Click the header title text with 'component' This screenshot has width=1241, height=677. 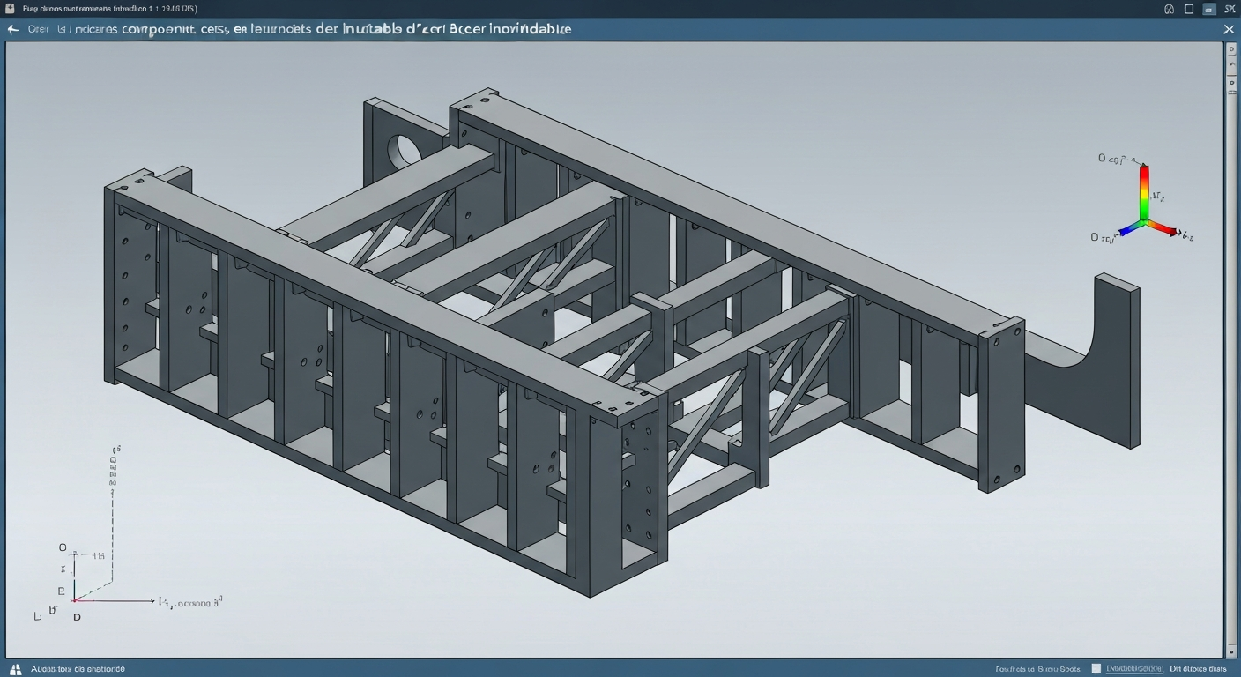tap(300, 29)
